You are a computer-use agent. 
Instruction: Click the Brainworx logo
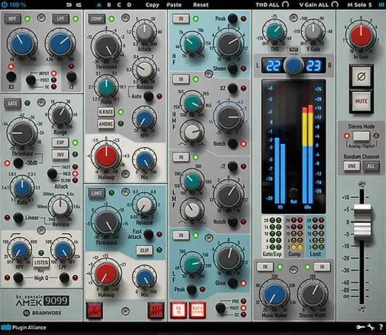(42, 313)
